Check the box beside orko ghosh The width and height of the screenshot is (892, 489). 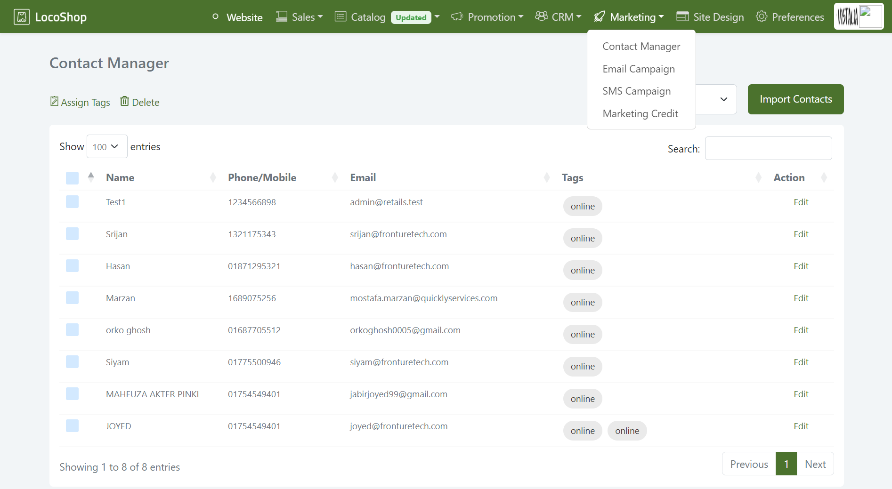(x=72, y=330)
